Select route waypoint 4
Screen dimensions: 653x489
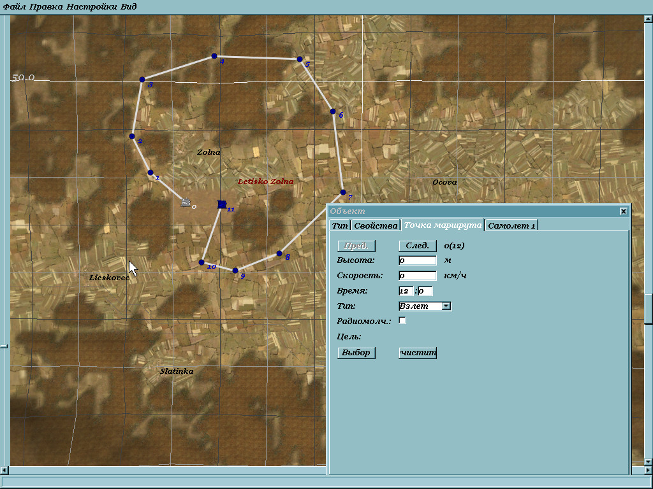[214, 56]
